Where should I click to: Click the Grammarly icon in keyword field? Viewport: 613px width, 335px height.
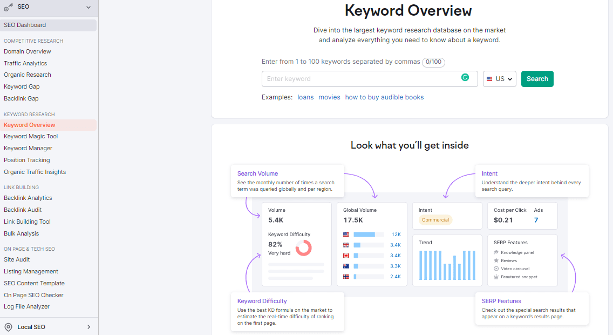pyautogui.click(x=465, y=77)
